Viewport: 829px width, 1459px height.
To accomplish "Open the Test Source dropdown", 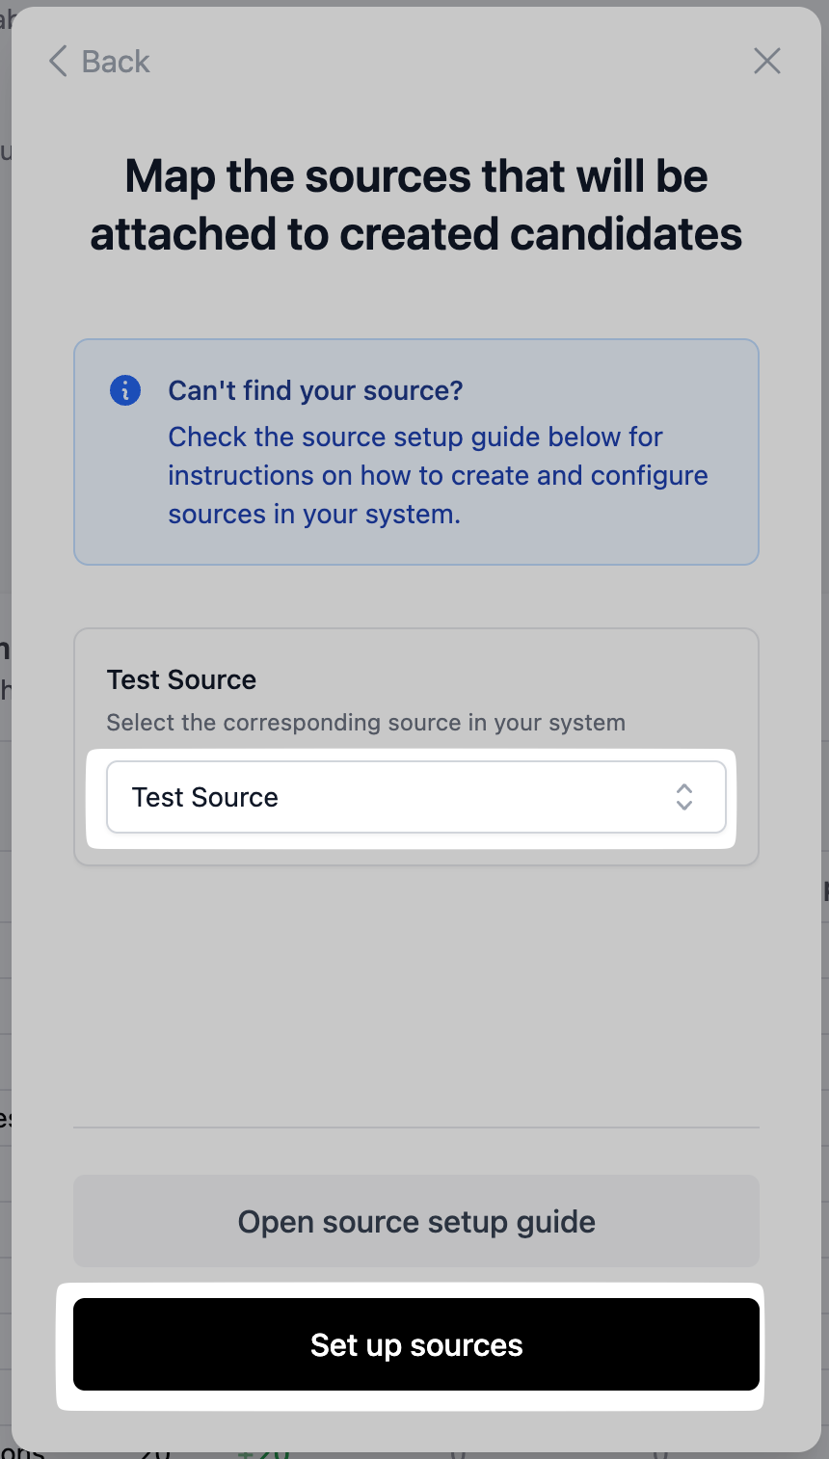I will click(415, 797).
